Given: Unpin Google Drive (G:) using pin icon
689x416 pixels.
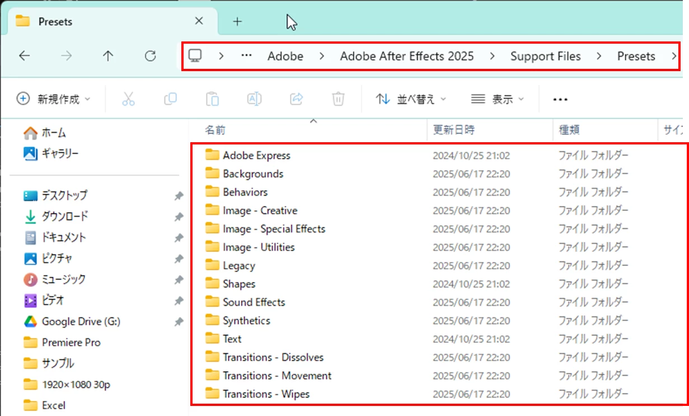Looking at the screenshot, I should coord(179,322).
